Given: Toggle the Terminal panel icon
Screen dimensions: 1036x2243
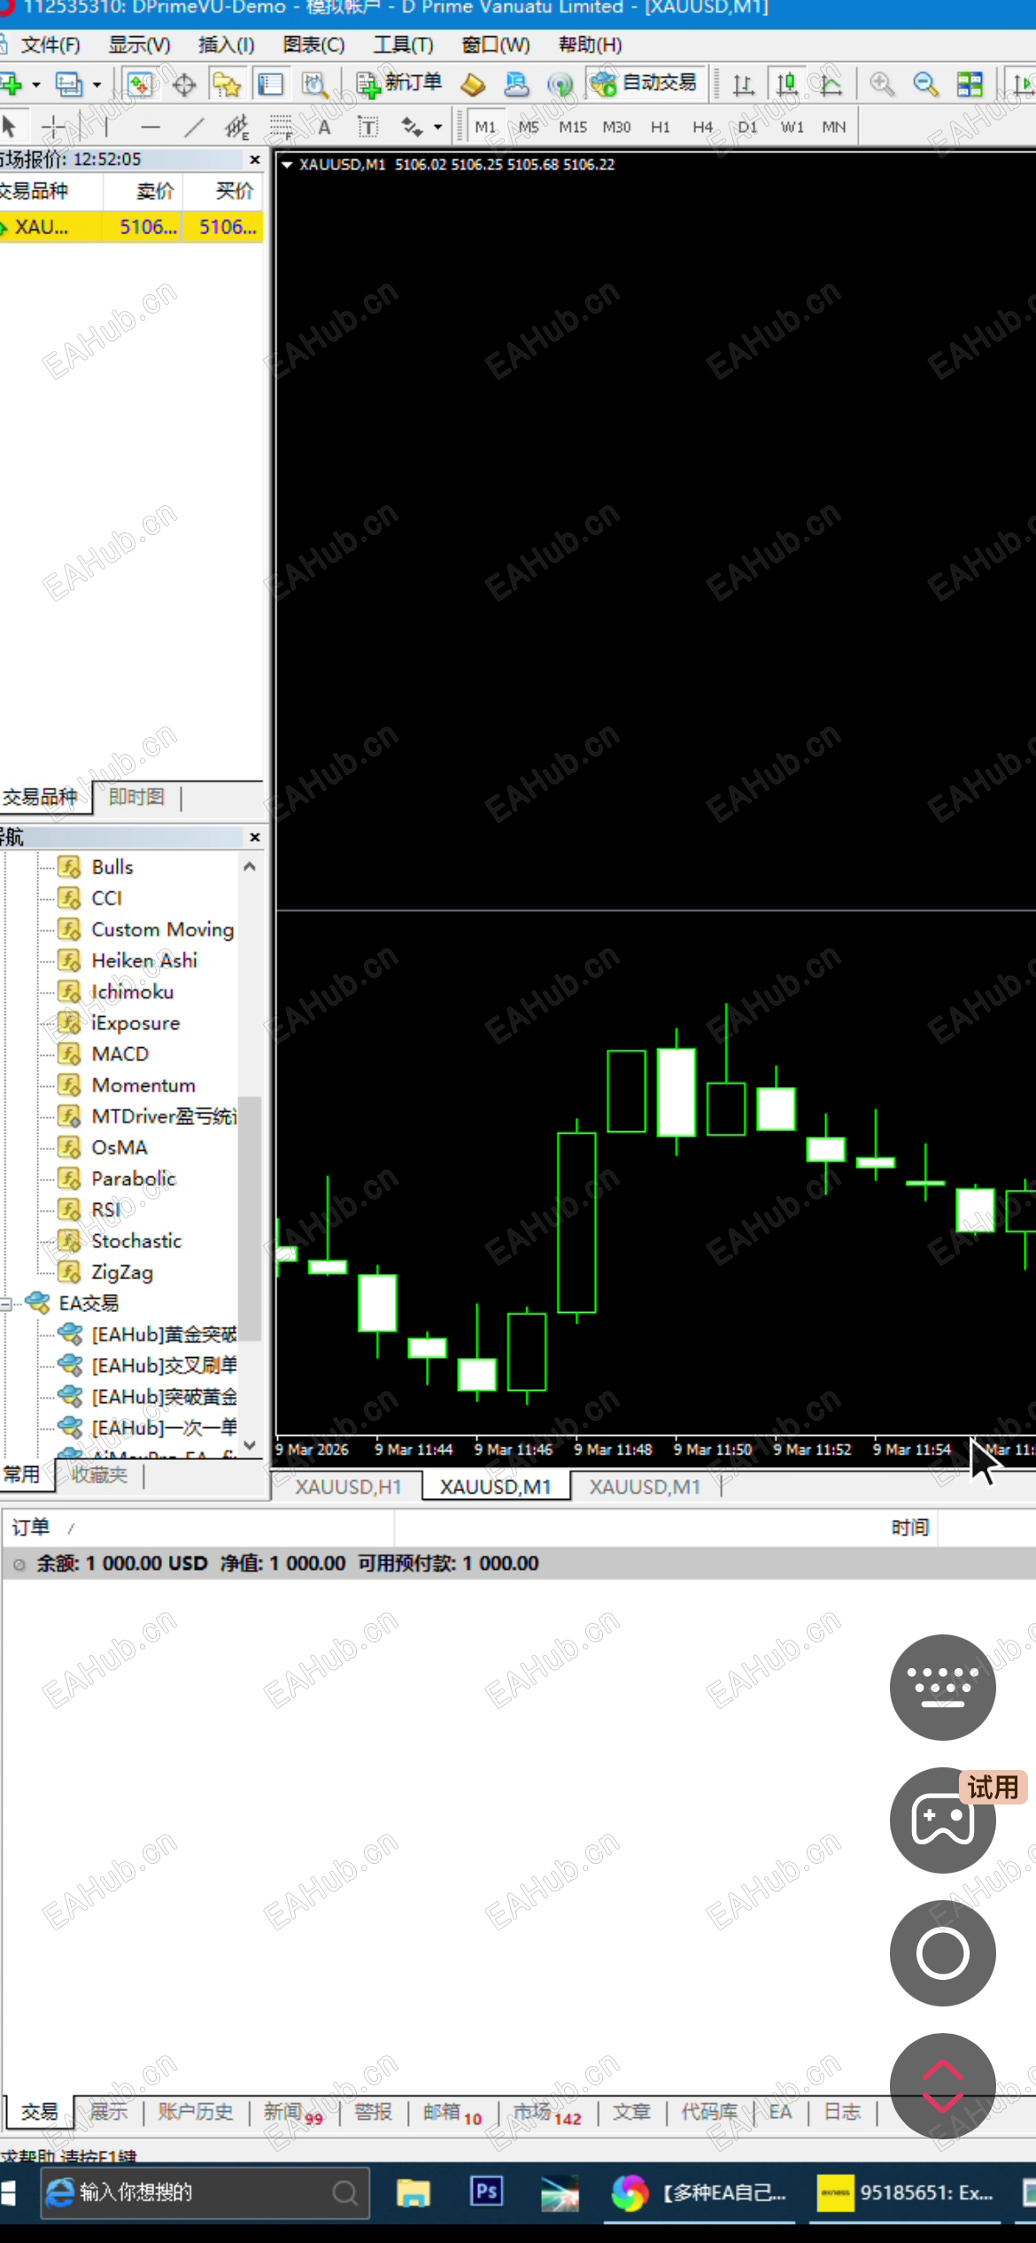Looking at the screenshot, I should (x=270, y=85).
